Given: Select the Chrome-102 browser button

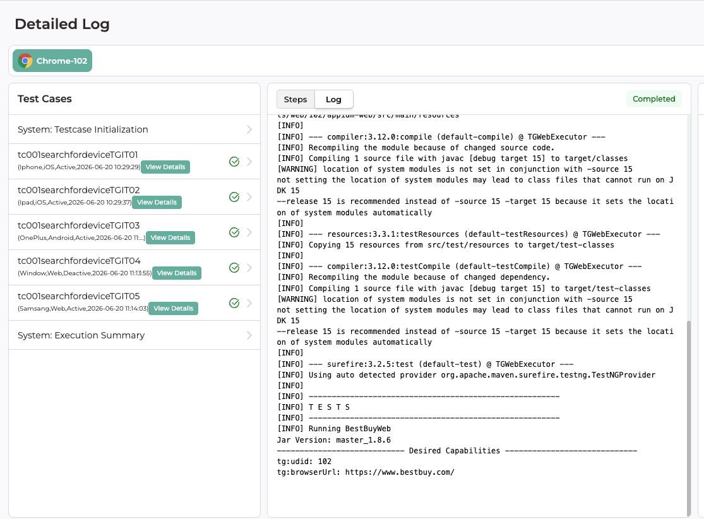Looking at the screenshot, I should 52,61.
